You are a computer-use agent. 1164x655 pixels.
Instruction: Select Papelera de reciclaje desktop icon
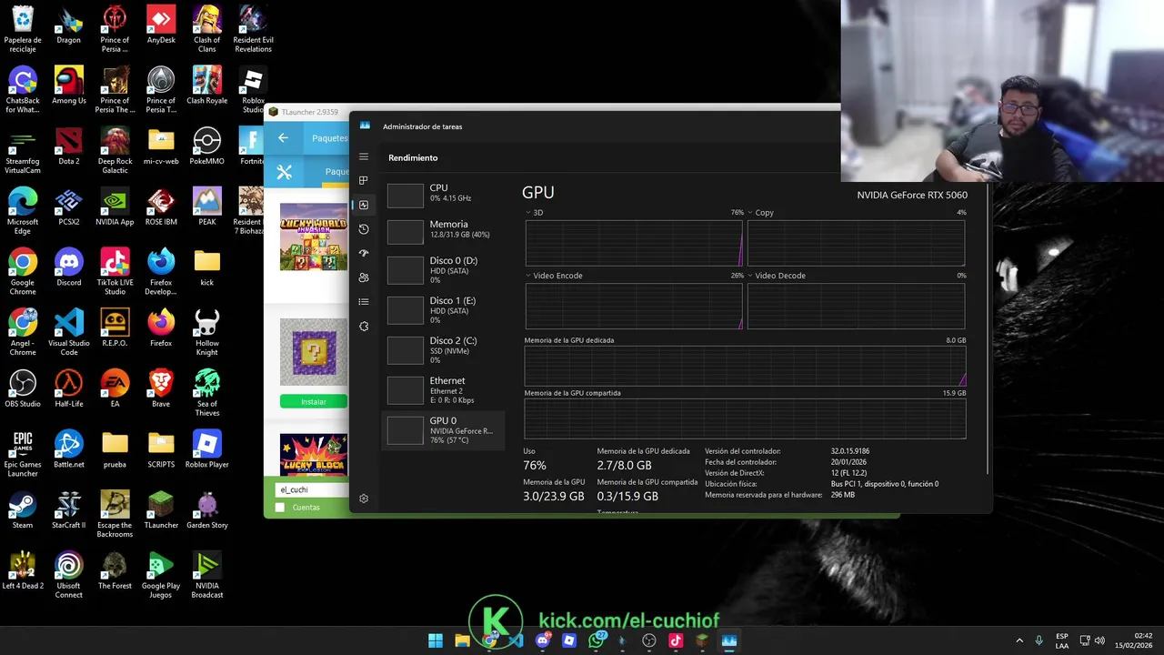23,28
